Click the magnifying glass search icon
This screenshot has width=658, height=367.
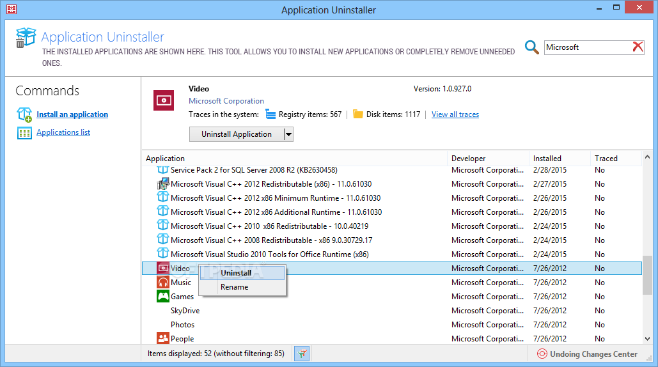[x=531, y=47]
